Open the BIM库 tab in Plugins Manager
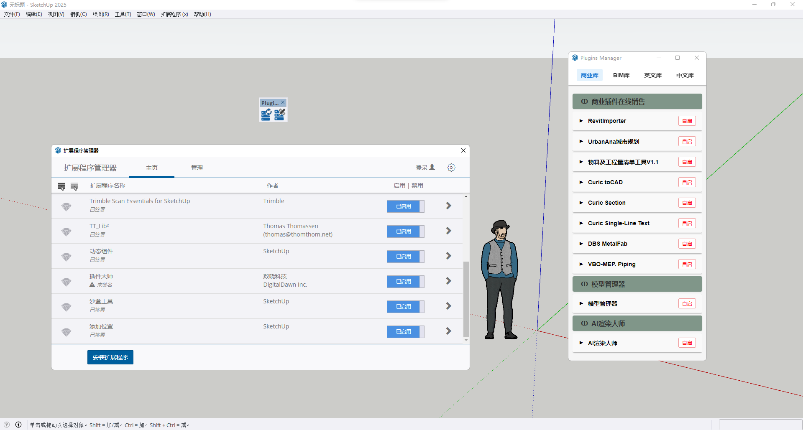The width and height of the screenshot is (803, 430). click(x=621, y=75)
